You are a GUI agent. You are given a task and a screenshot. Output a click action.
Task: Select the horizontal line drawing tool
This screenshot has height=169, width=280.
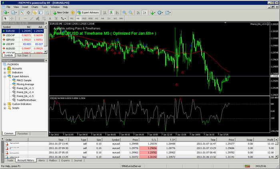25,18
